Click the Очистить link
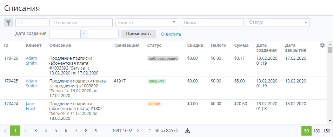 point(171,34)
